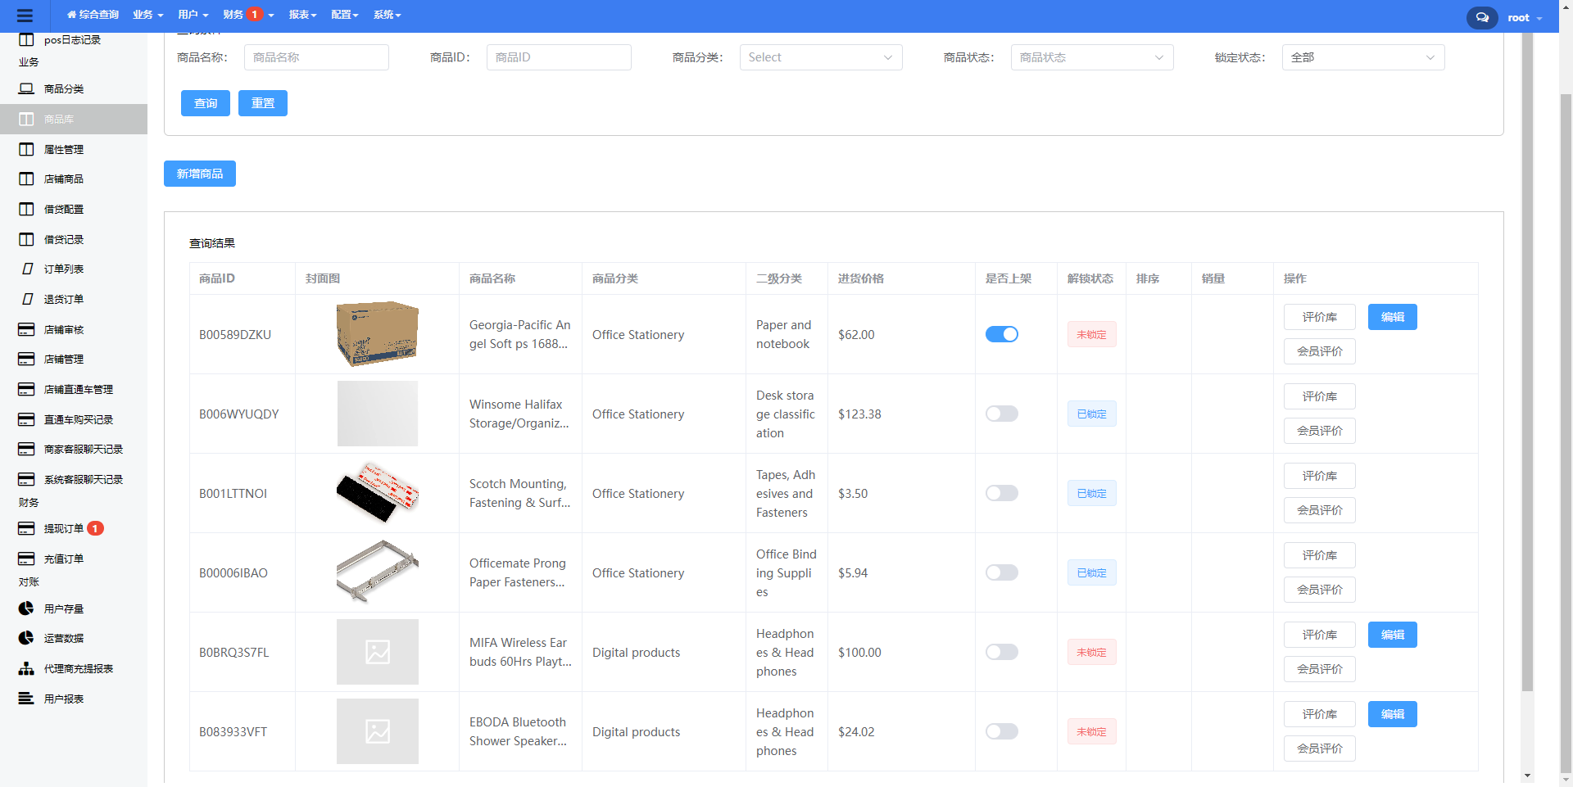Click the 直通车购买记录 card icon

pyautogui.click(x=26, y=419)
